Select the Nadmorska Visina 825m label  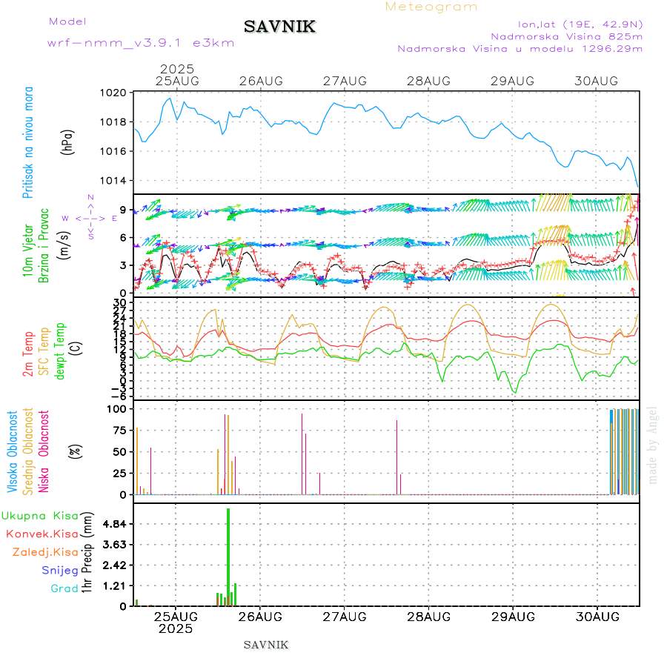[566, 36]
